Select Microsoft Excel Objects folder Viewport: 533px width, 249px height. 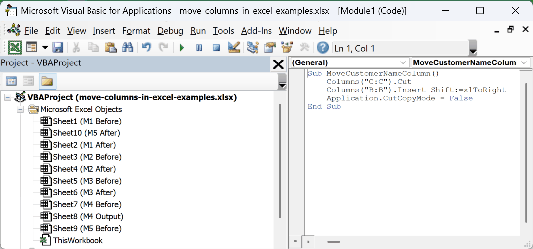(81, 109)
